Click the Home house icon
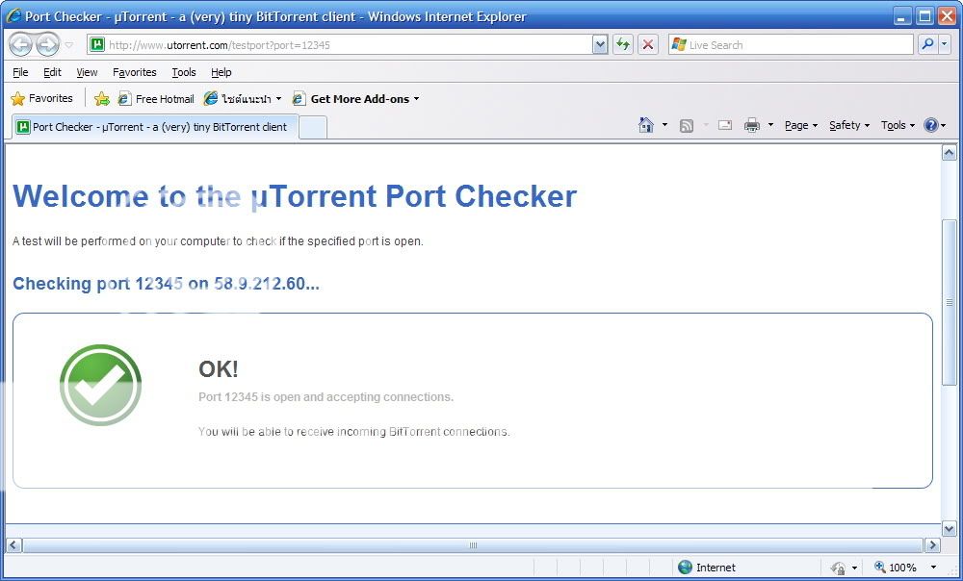This screenshot has height=581, width=963. (x=646, y=125)
